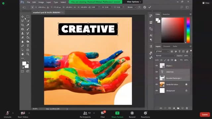
Task: Switch to the Channels tab
Action: point(167,46)
